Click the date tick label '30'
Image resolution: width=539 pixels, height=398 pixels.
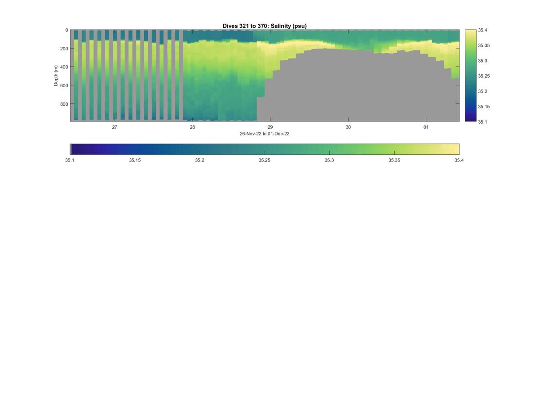point(348,127)
